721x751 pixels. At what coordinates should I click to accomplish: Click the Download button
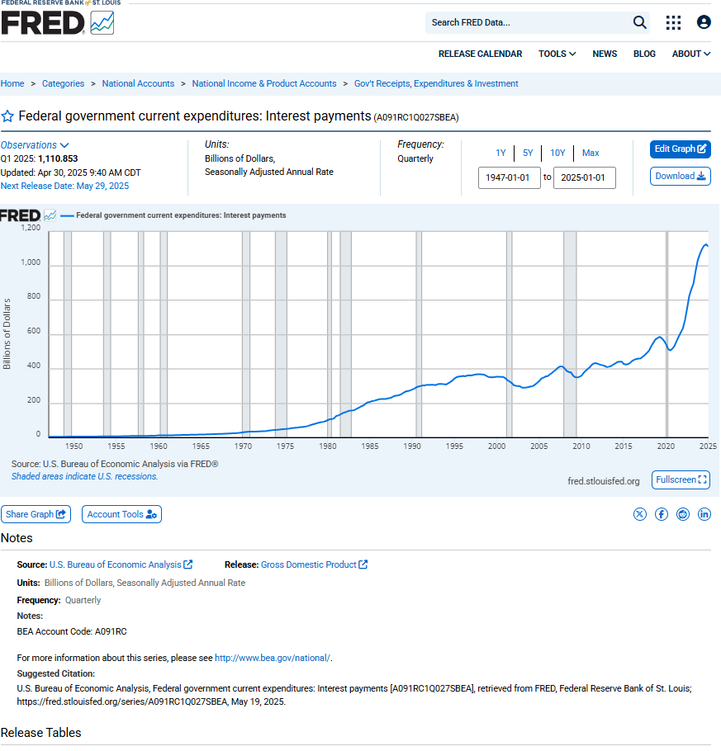click(x=681, y=177)
